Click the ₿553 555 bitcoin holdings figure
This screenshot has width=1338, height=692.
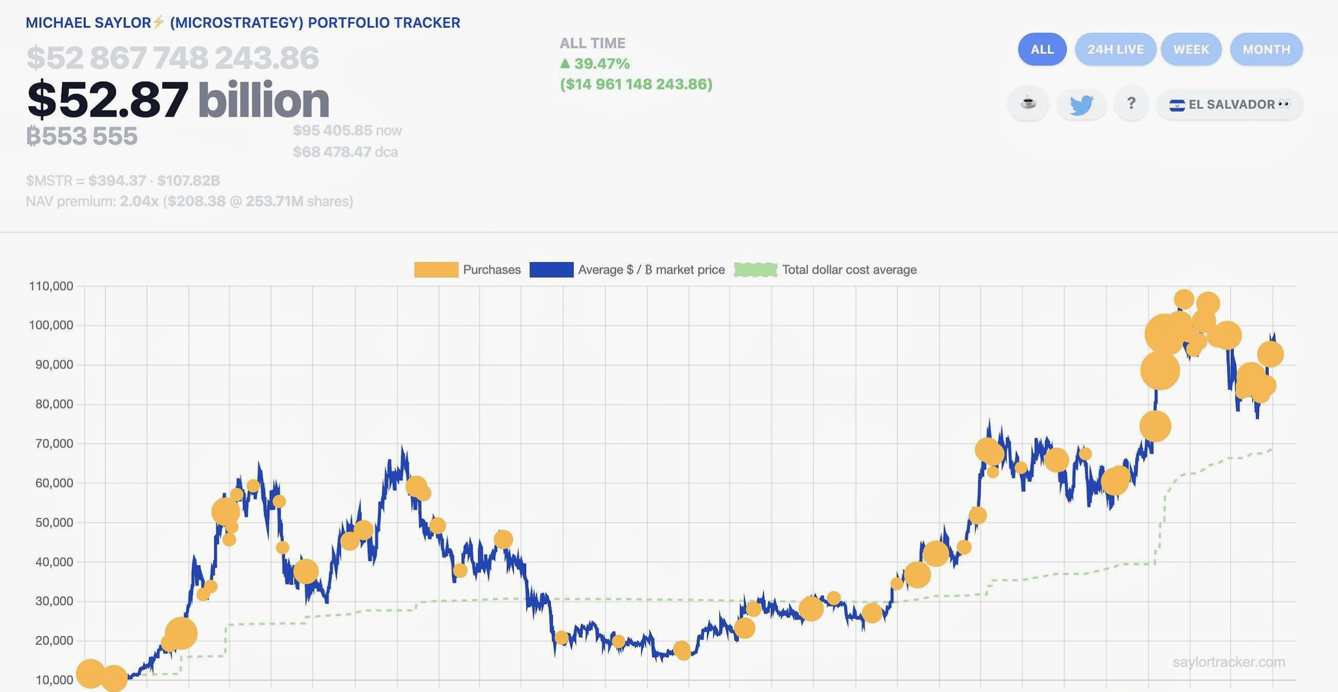(x=82, y=137)
